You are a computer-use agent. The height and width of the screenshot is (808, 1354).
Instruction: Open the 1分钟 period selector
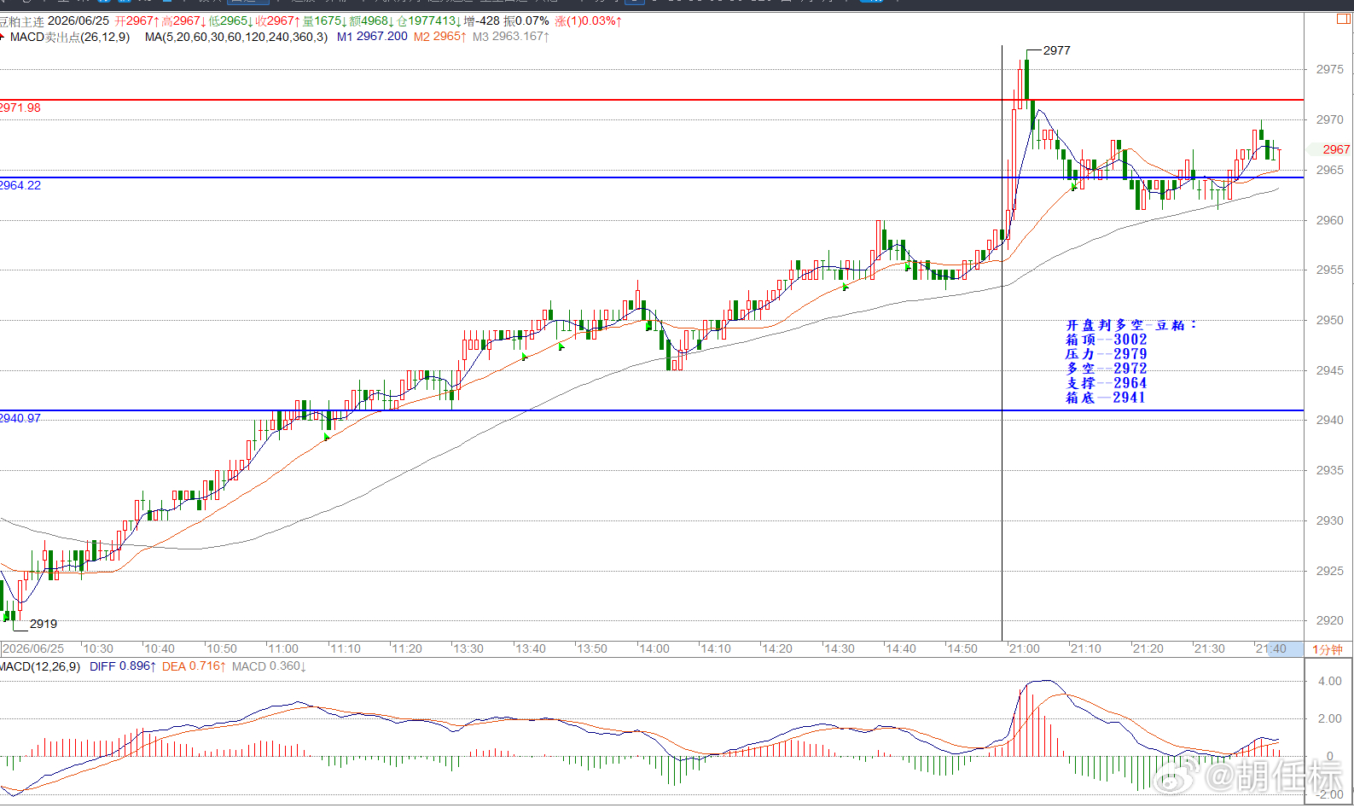point(1328,649)
